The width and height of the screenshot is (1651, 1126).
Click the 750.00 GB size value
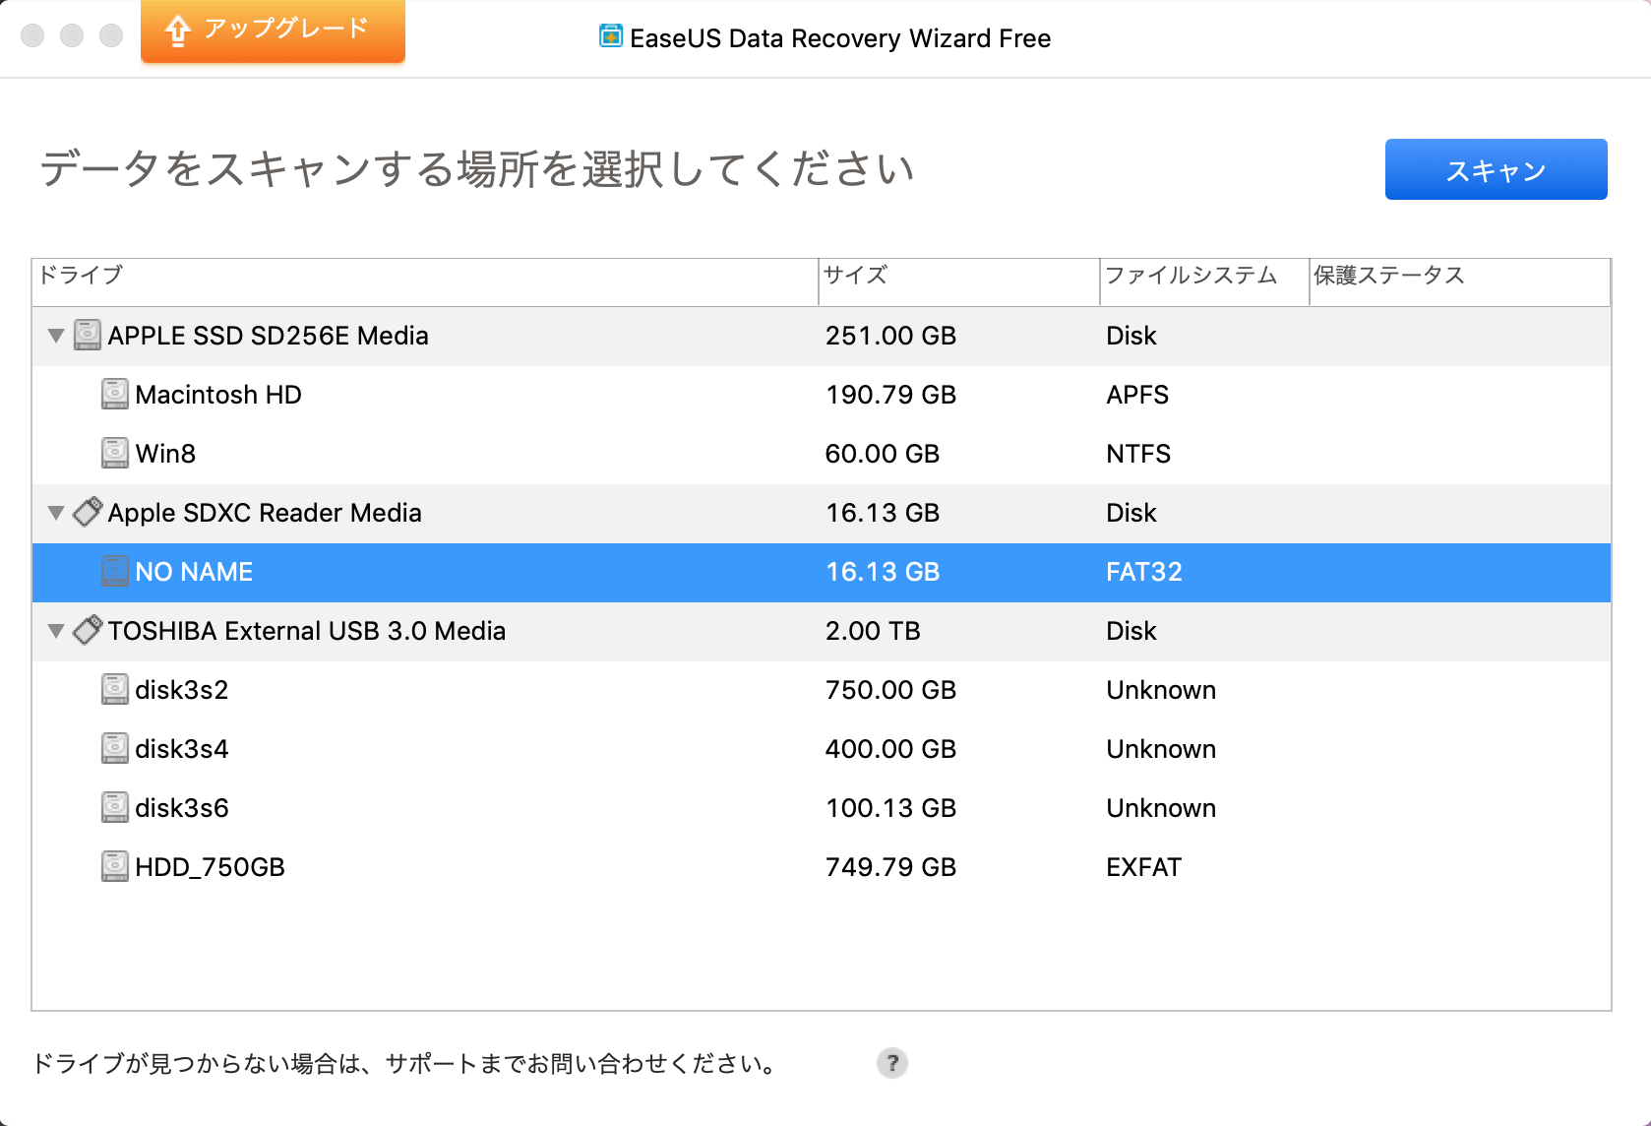tap(890, 690)
